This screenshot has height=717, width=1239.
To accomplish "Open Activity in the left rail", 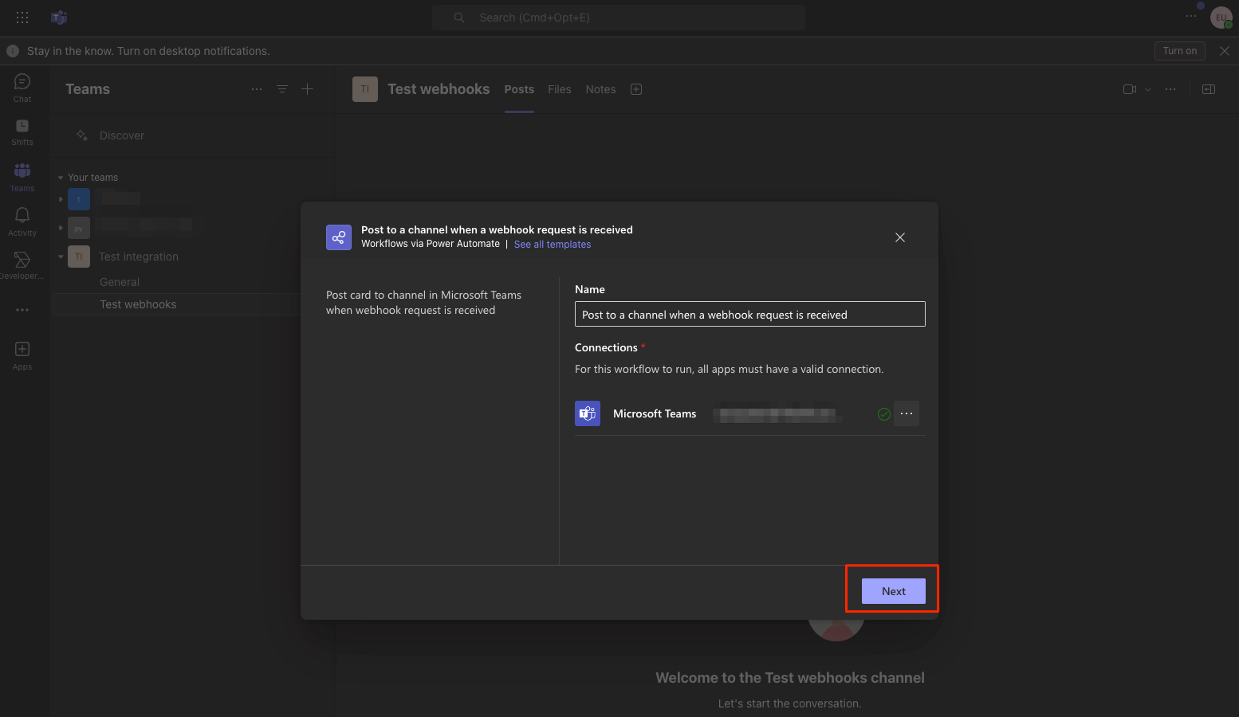I will click(22, 221).
